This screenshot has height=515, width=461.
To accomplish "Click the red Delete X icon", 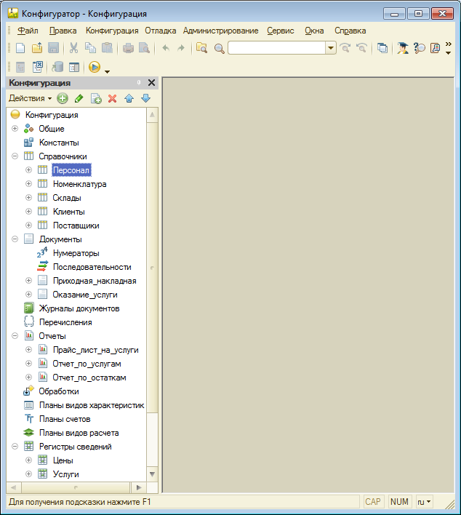I will [x=112, y=98].
